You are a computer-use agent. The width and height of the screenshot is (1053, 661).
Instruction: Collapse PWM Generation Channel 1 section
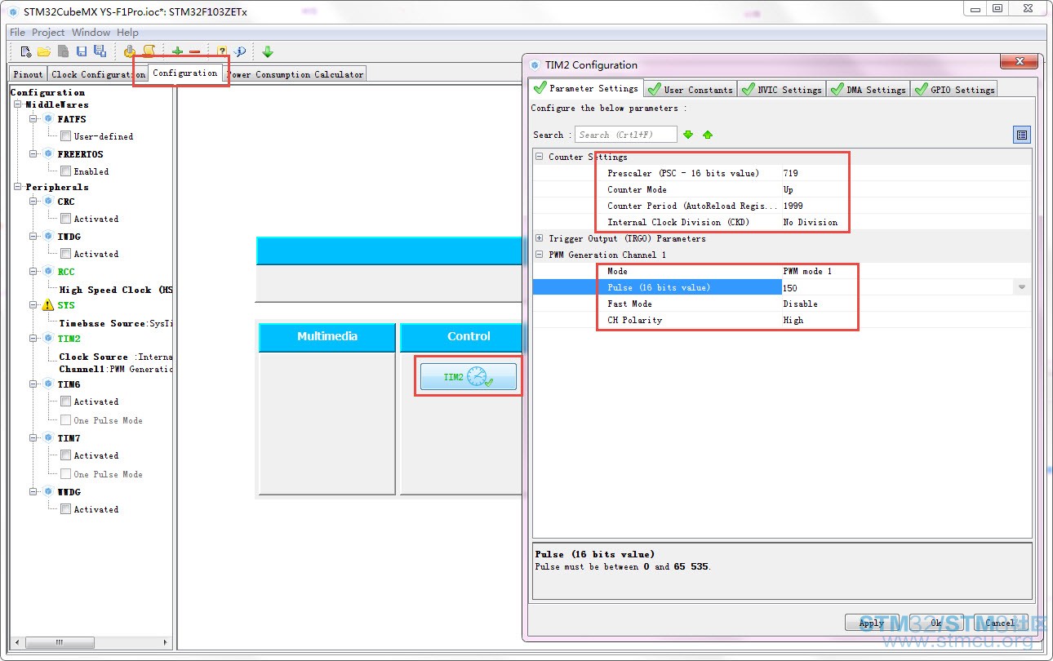539,255
